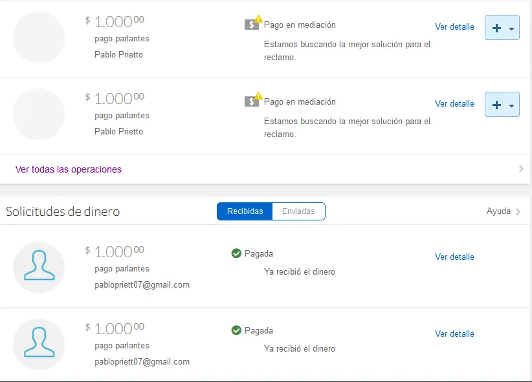The image size is (532, 382).
Task: Expand the plus dropdown of the second mediation payment
Action: pos(502,105)
